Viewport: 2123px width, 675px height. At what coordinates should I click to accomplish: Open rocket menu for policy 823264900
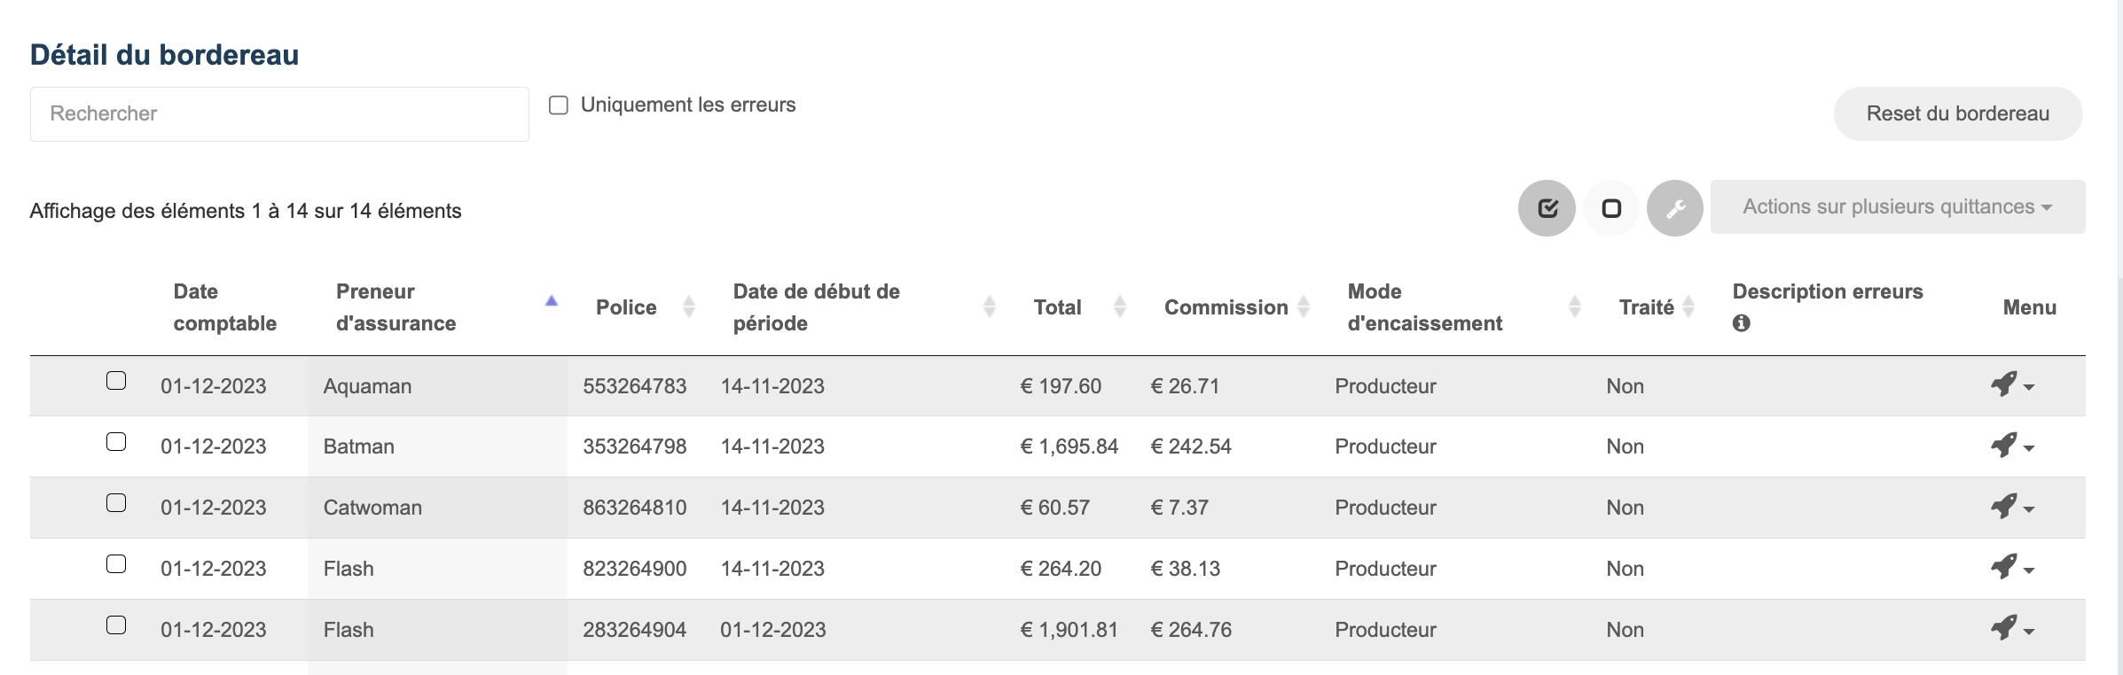(x=2011, y=568)
